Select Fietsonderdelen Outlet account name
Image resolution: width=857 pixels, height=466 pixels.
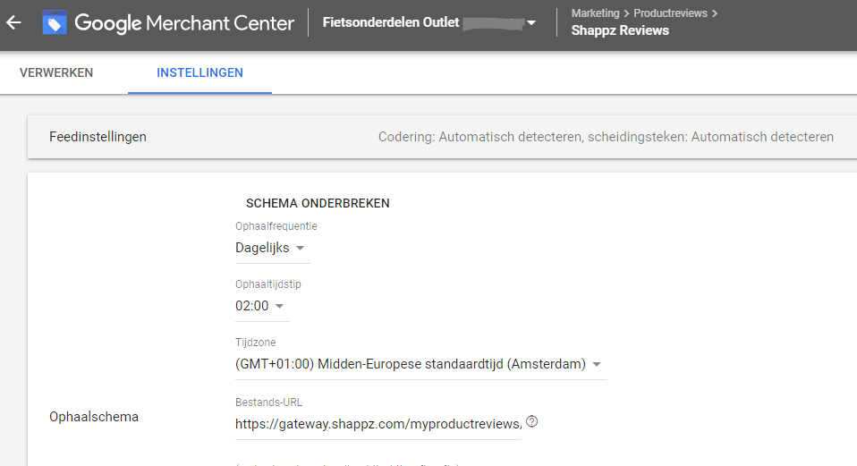pos(391,22)
